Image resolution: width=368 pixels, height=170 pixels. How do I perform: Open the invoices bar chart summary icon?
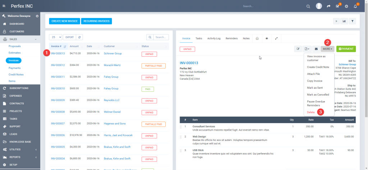click(344, 21)
